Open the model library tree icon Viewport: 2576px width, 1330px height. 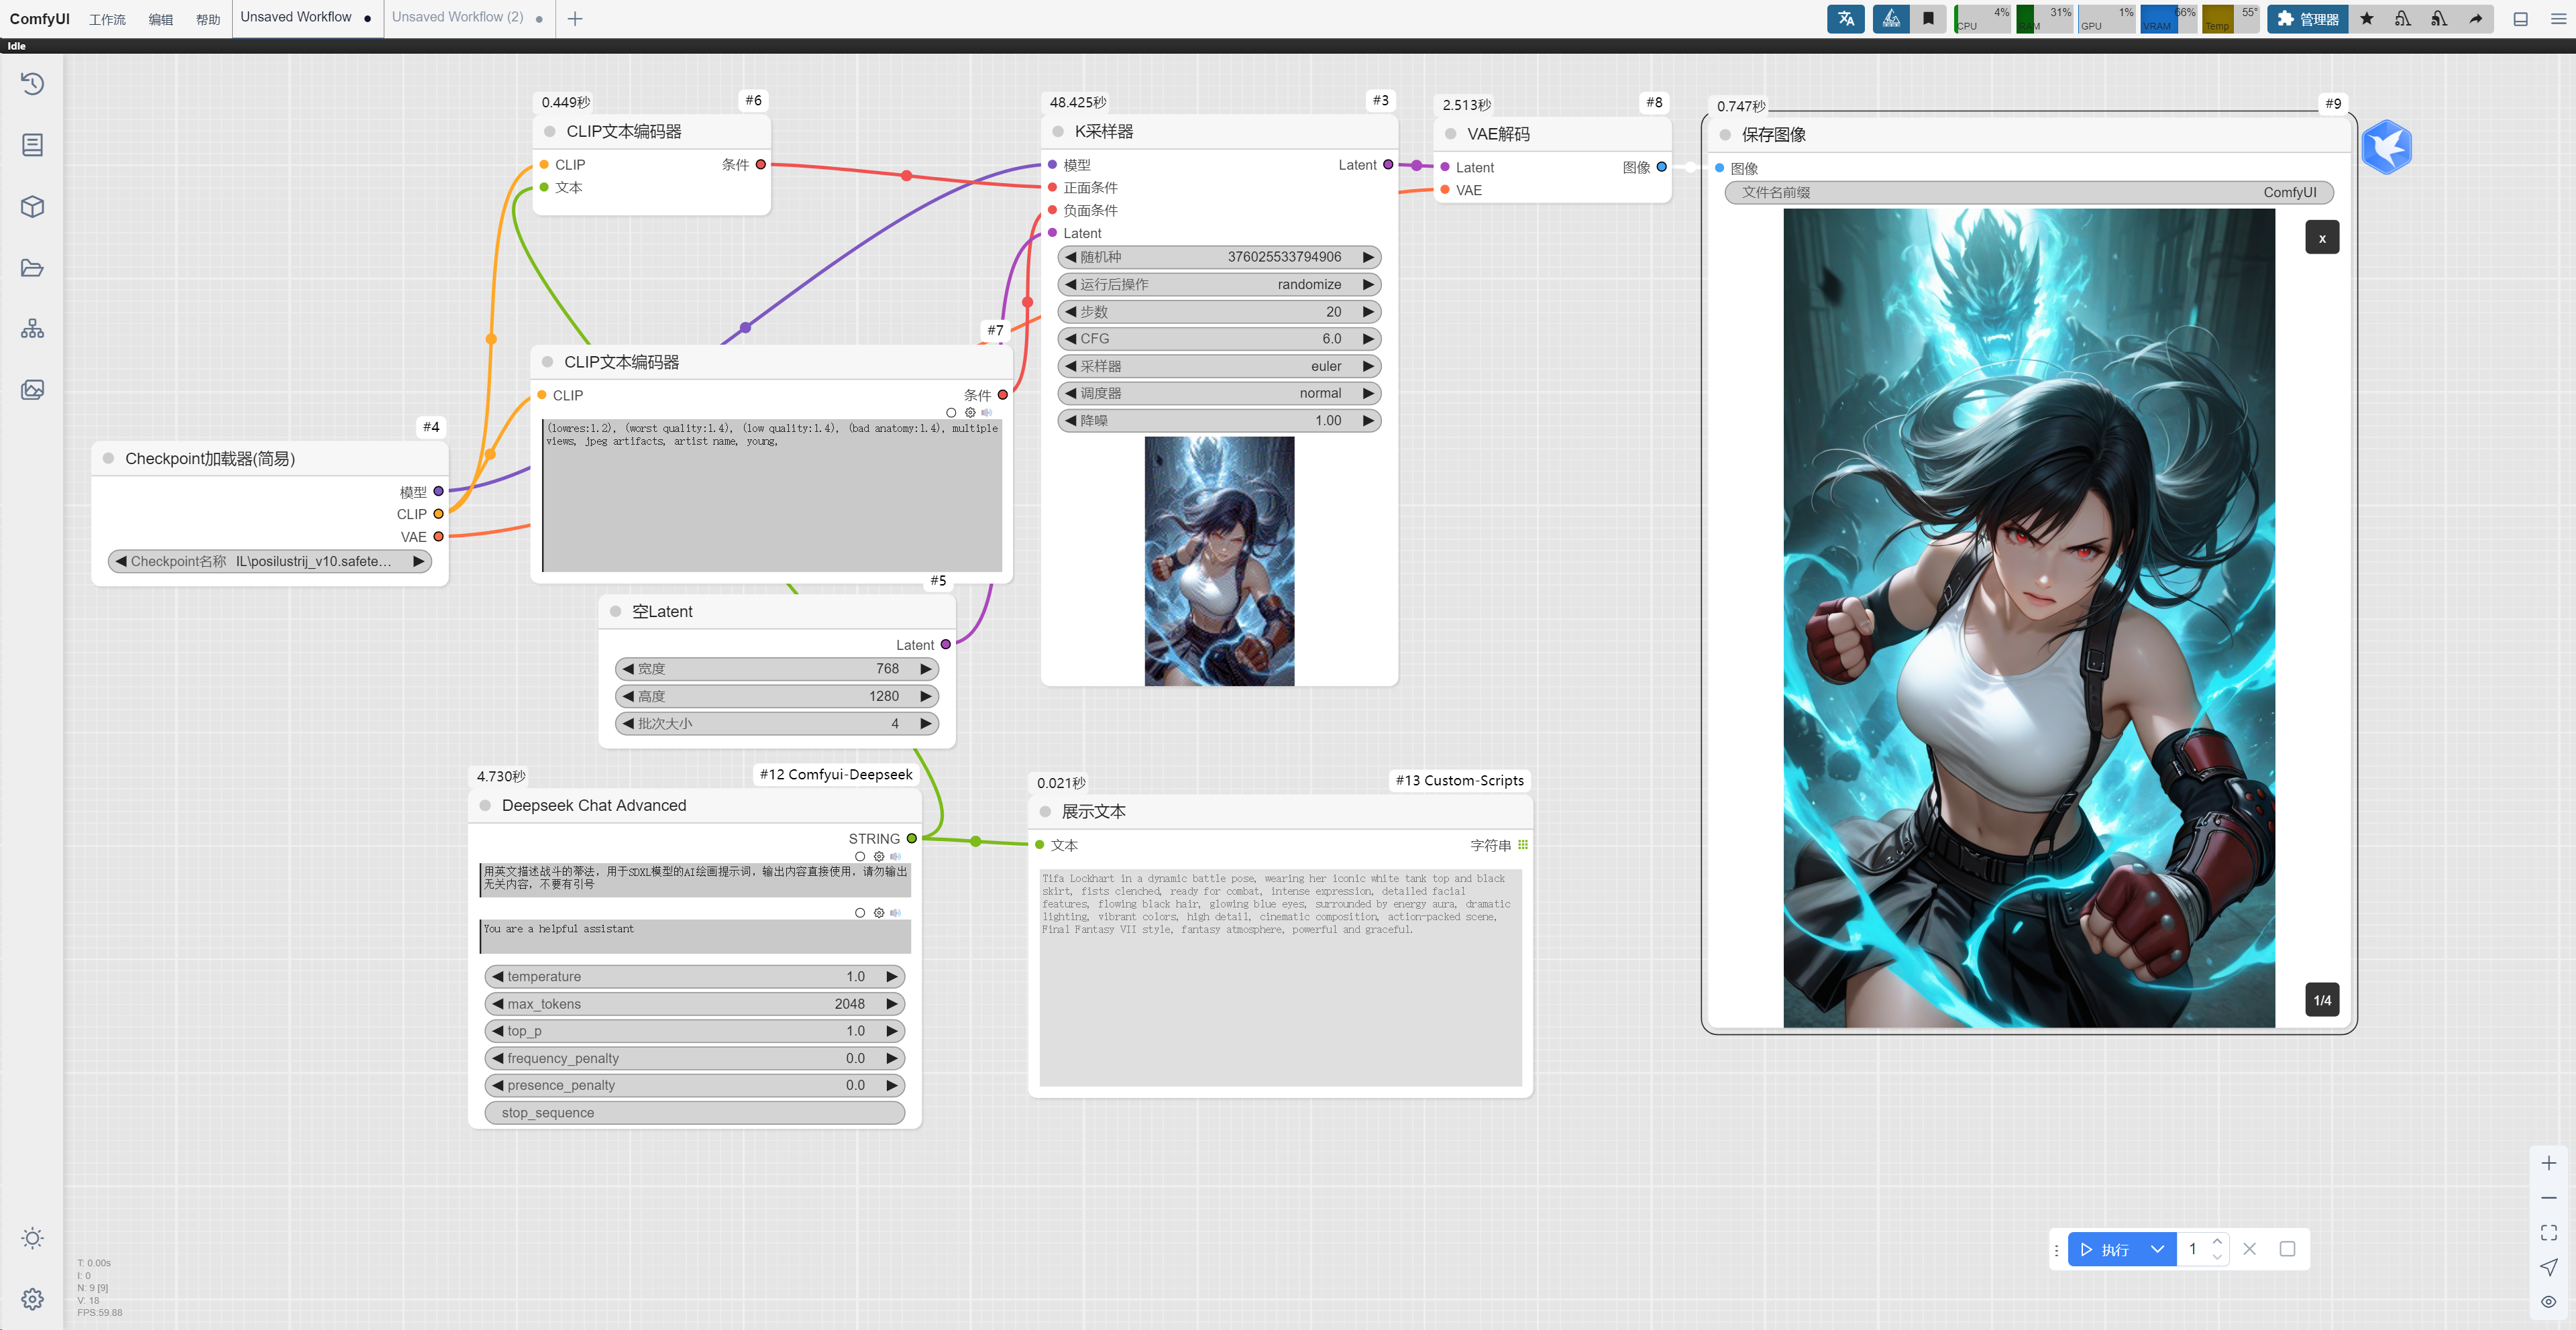[x=32, y=329]
